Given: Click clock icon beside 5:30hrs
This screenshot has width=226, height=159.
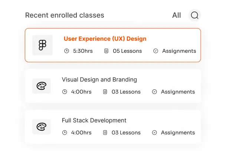Looking at the screenshot, I should [67, 51].
